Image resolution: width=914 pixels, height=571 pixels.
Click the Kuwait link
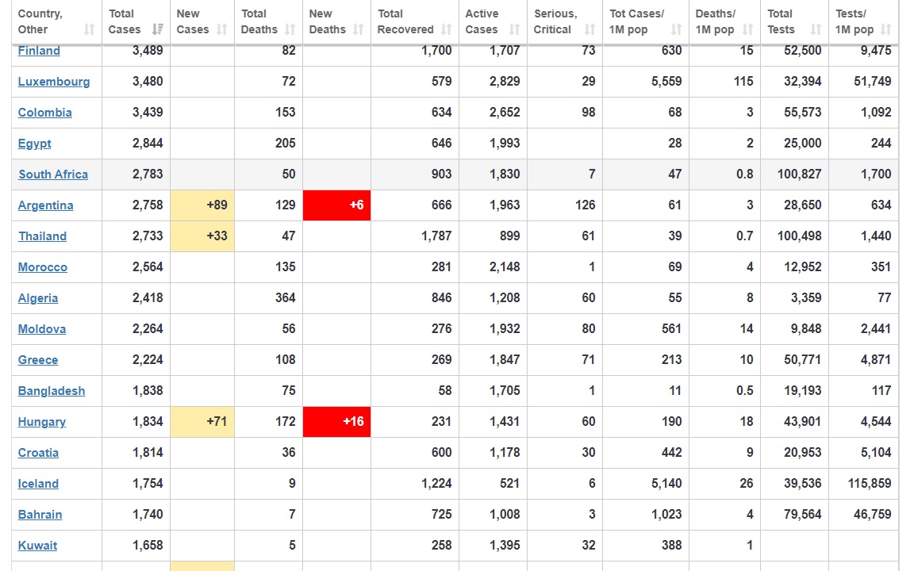tap(37, 545)
